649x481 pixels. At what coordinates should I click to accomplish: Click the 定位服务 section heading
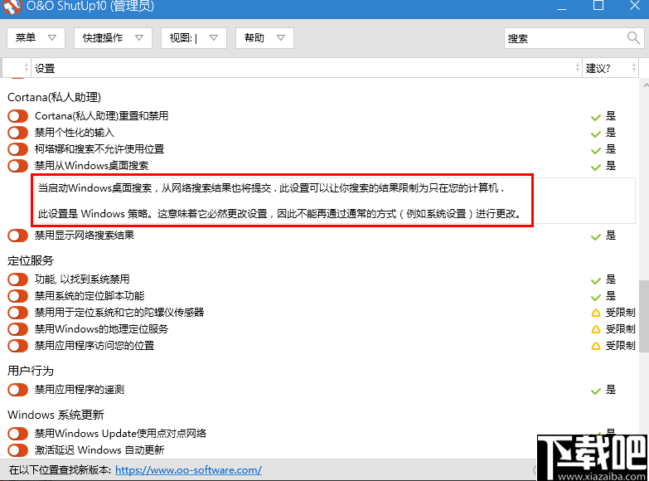(x=31, y=260)
